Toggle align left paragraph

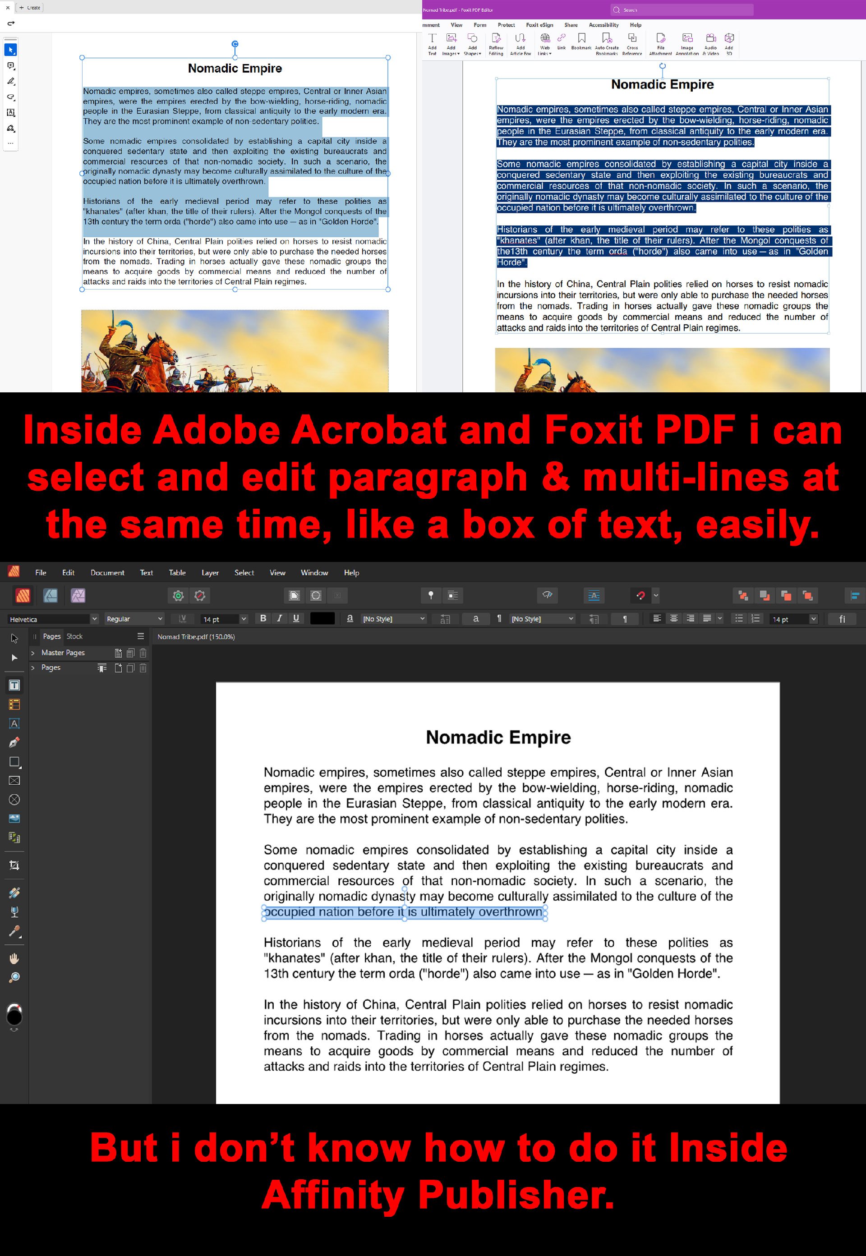coord(657,618)
